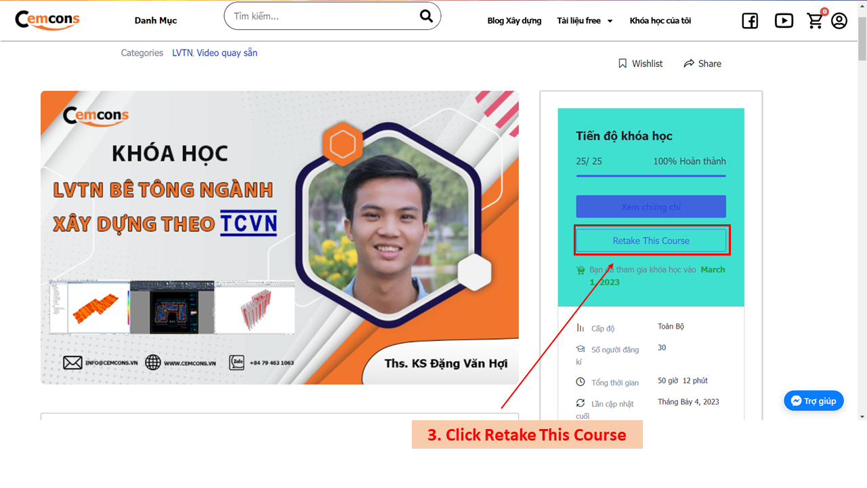This screenshot has width=867, height=488.
Task: Click the course banner thumbnail image
Action: coord(279,237)
